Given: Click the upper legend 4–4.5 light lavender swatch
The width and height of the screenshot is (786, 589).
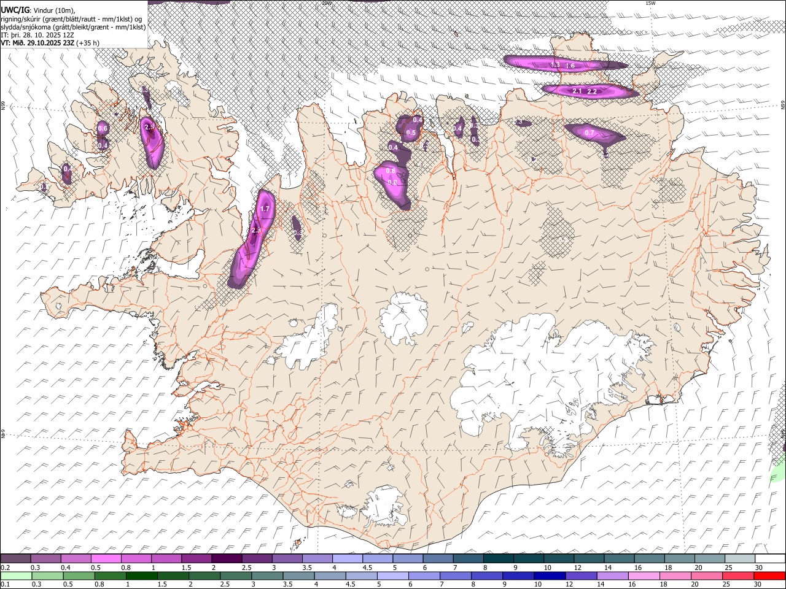Looking at the screenshot, I should pos(347,558).
